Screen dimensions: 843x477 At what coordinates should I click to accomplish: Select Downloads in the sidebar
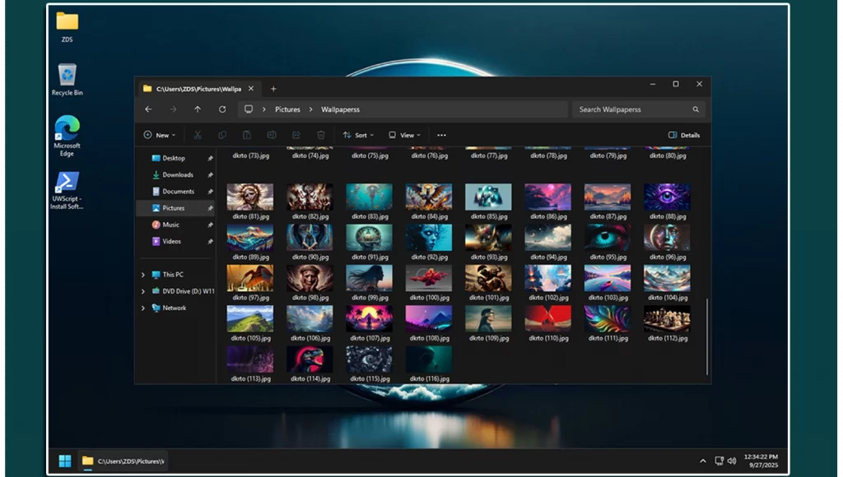177,175
